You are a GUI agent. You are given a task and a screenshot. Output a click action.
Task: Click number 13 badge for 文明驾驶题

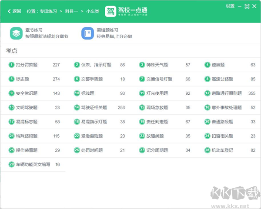[11, 108]
